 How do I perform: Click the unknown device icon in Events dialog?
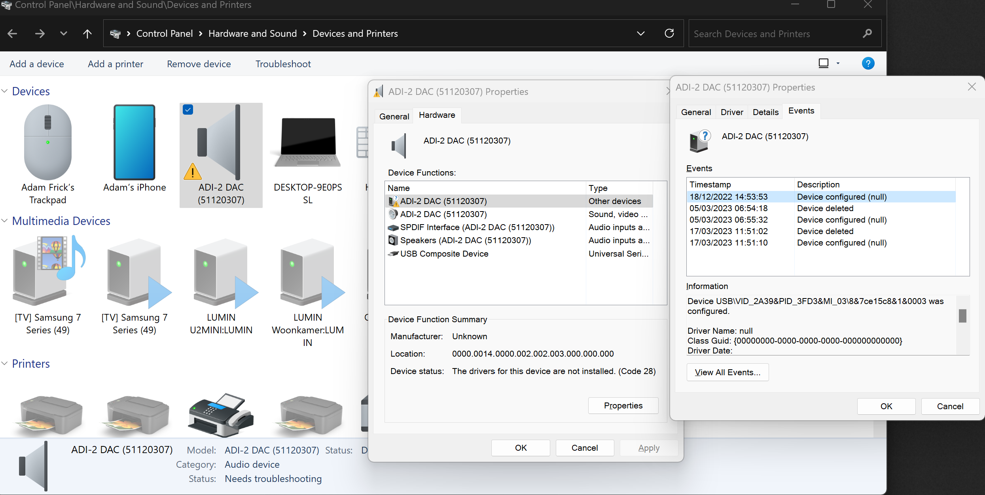coord(700,141)
